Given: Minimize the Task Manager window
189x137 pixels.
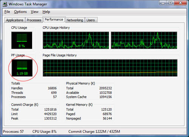Looking at the screenshot, I should 163,3.
